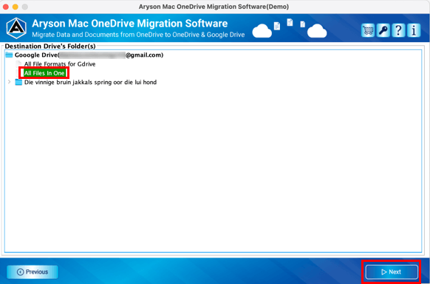Select the All Files In One folder

(x=44, y=73)
